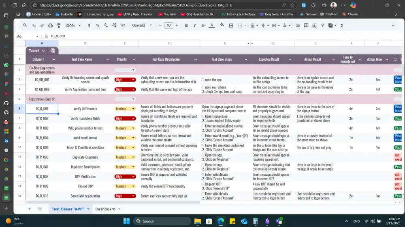Open vertical align dropdown
The width and height of the screenshot is (405, 227).
[265, 25]
